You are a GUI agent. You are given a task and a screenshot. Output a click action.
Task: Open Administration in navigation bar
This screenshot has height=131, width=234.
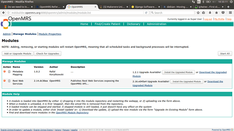click(x=157, y=24)
